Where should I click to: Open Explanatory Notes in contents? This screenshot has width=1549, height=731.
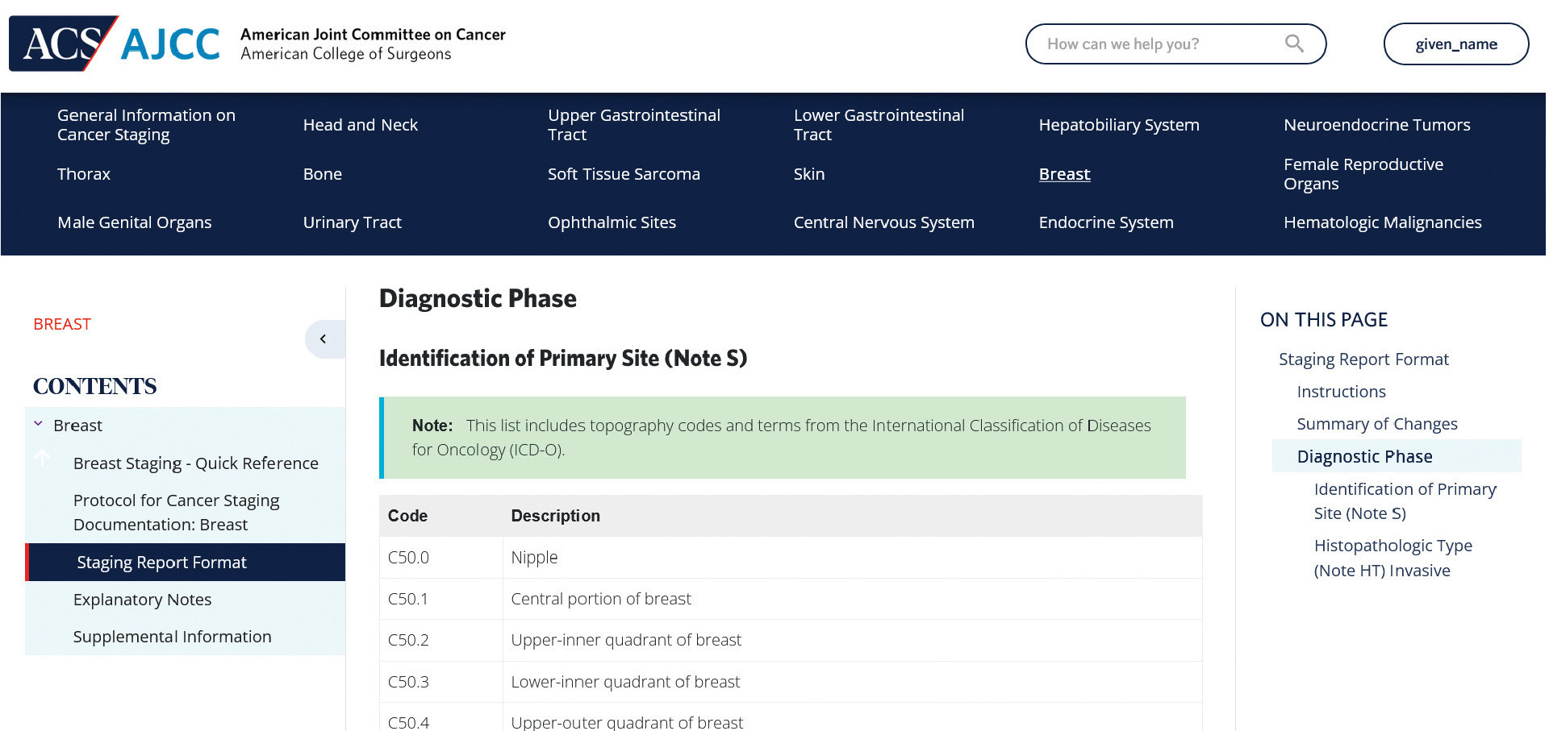pyautogui.click(x=142, y=599)
